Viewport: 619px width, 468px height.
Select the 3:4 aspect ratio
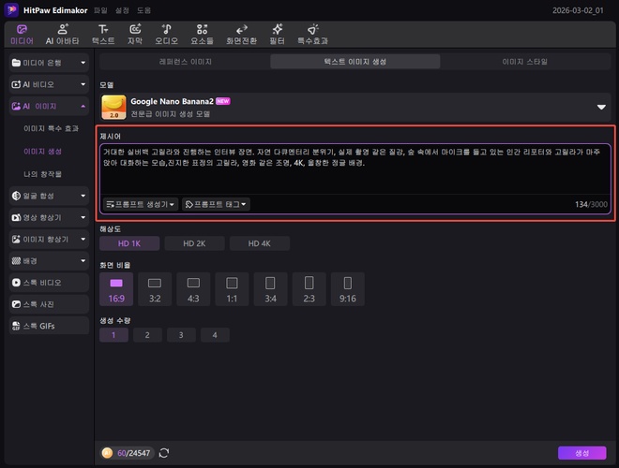point(270,289)
